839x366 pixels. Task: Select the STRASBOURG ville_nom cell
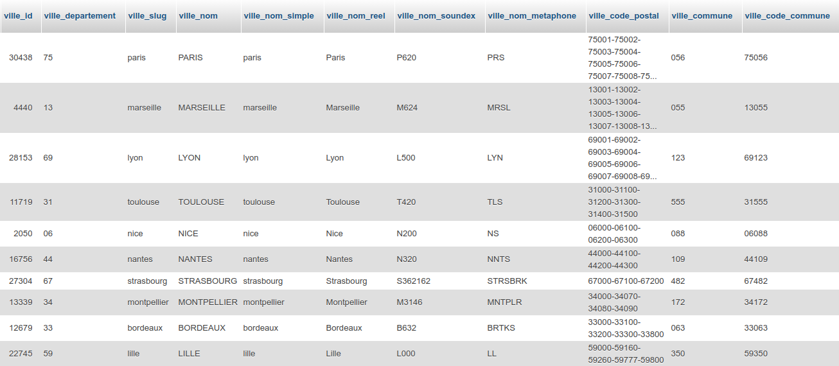click(x=208, y=281)
